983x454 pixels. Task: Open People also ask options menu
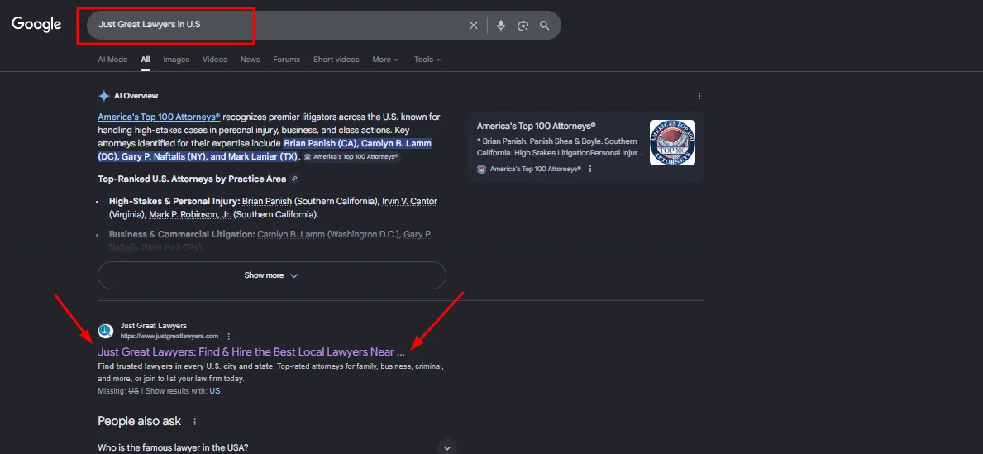tap(195, 422)
